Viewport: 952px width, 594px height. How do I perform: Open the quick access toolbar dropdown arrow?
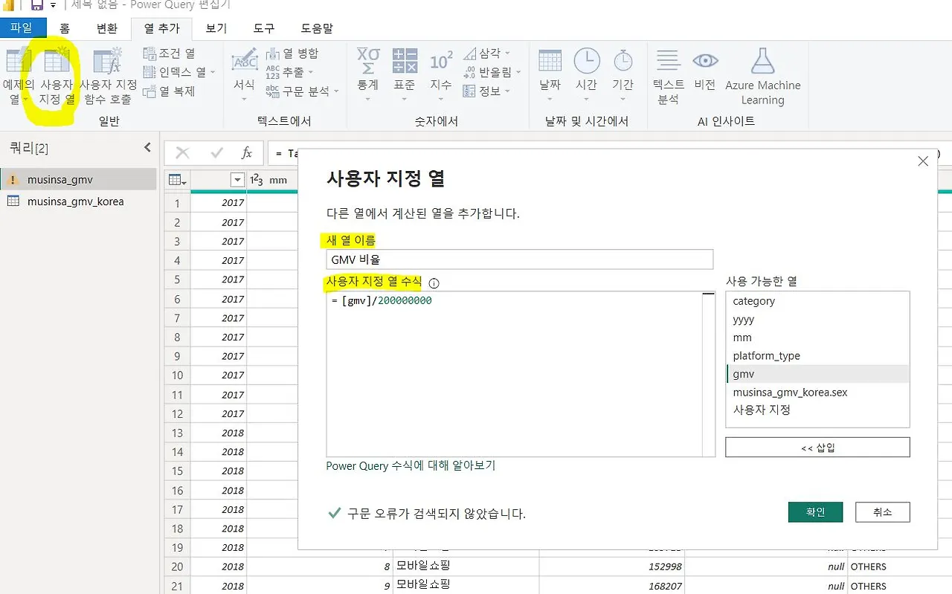click(53, 6)
